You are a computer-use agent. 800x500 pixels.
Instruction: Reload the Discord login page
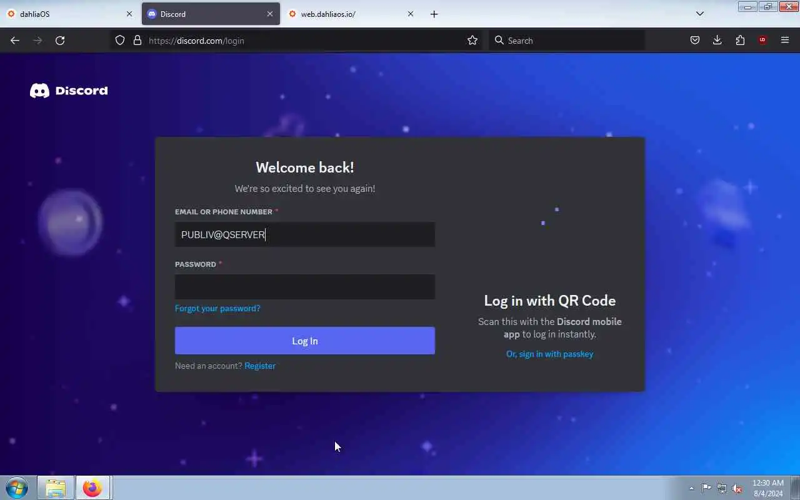(60, 40)
